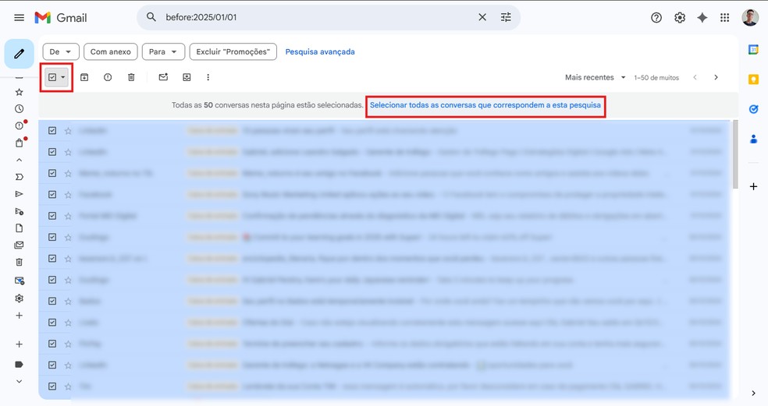Open Pesquisa avançada link
The width and height of the screenshot is (768, 406).
tap(320, 52)
